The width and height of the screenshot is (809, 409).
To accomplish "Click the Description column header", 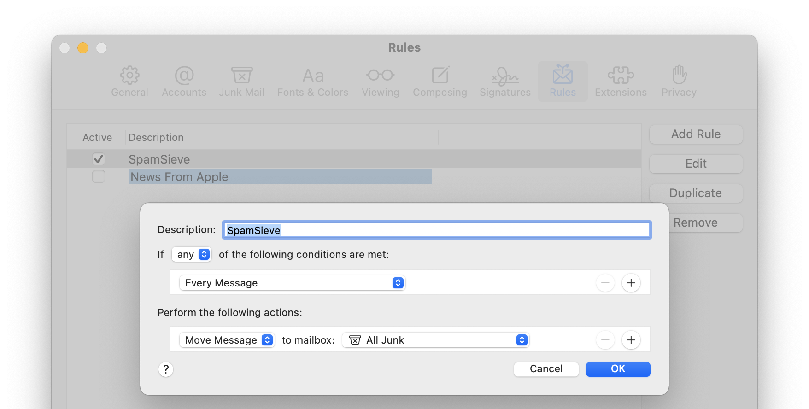I will click(282, 137).
